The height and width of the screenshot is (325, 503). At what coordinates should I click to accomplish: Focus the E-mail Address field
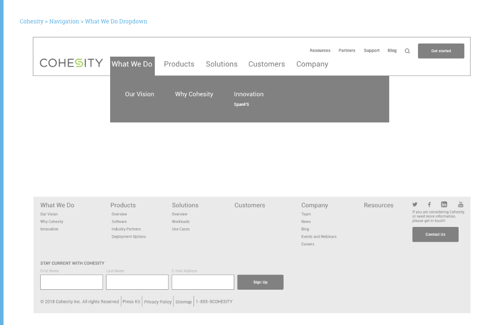[x=203, y=282]
